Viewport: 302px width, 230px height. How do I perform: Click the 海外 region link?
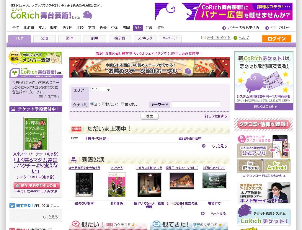[x=161, y=28]
